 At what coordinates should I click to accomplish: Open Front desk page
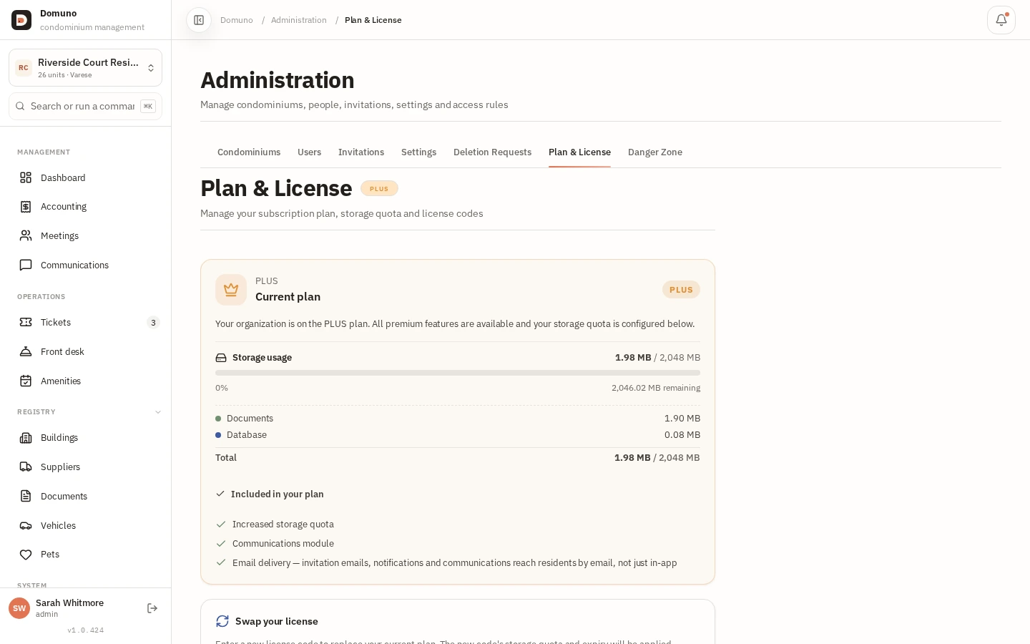pos(85,351)
